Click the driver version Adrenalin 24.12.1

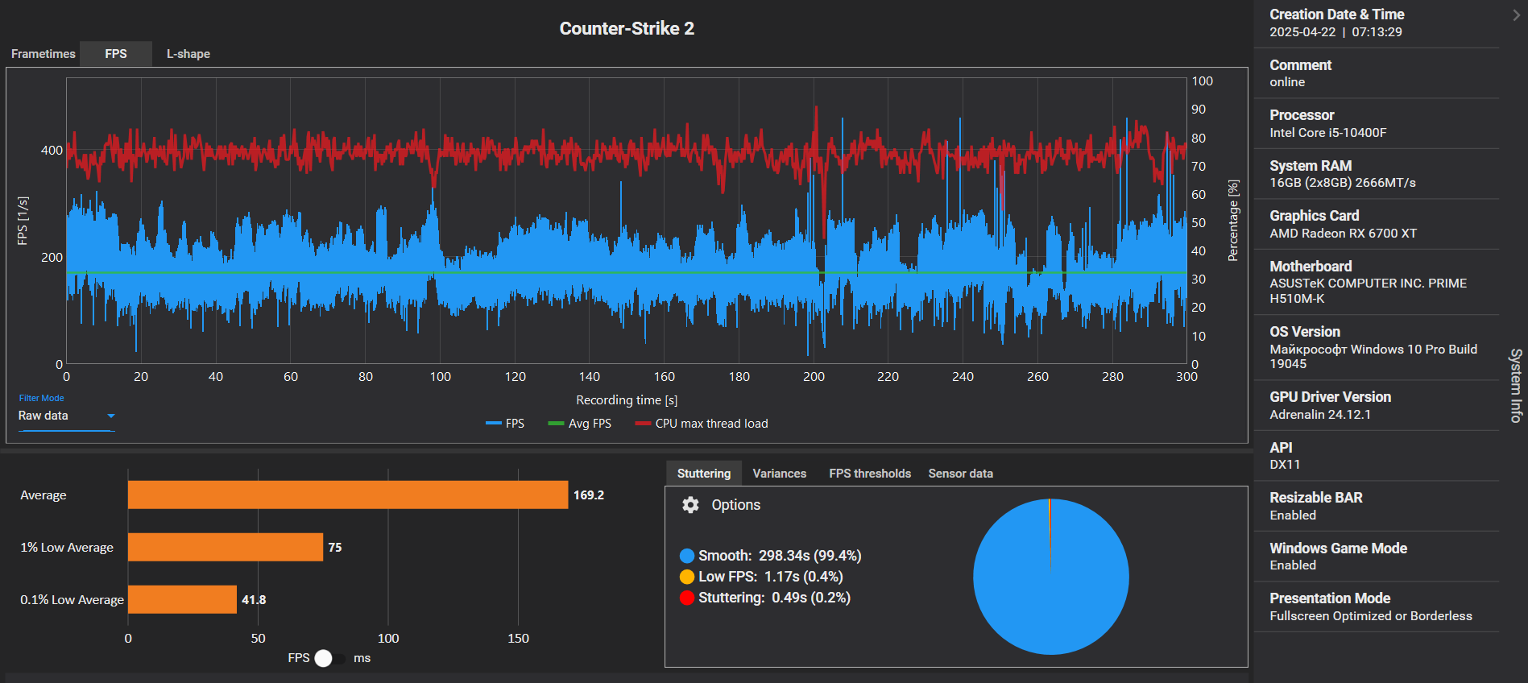pyautogui.click(x=1320, y=415)
